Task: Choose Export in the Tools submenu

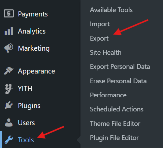Action: point(99,39)
